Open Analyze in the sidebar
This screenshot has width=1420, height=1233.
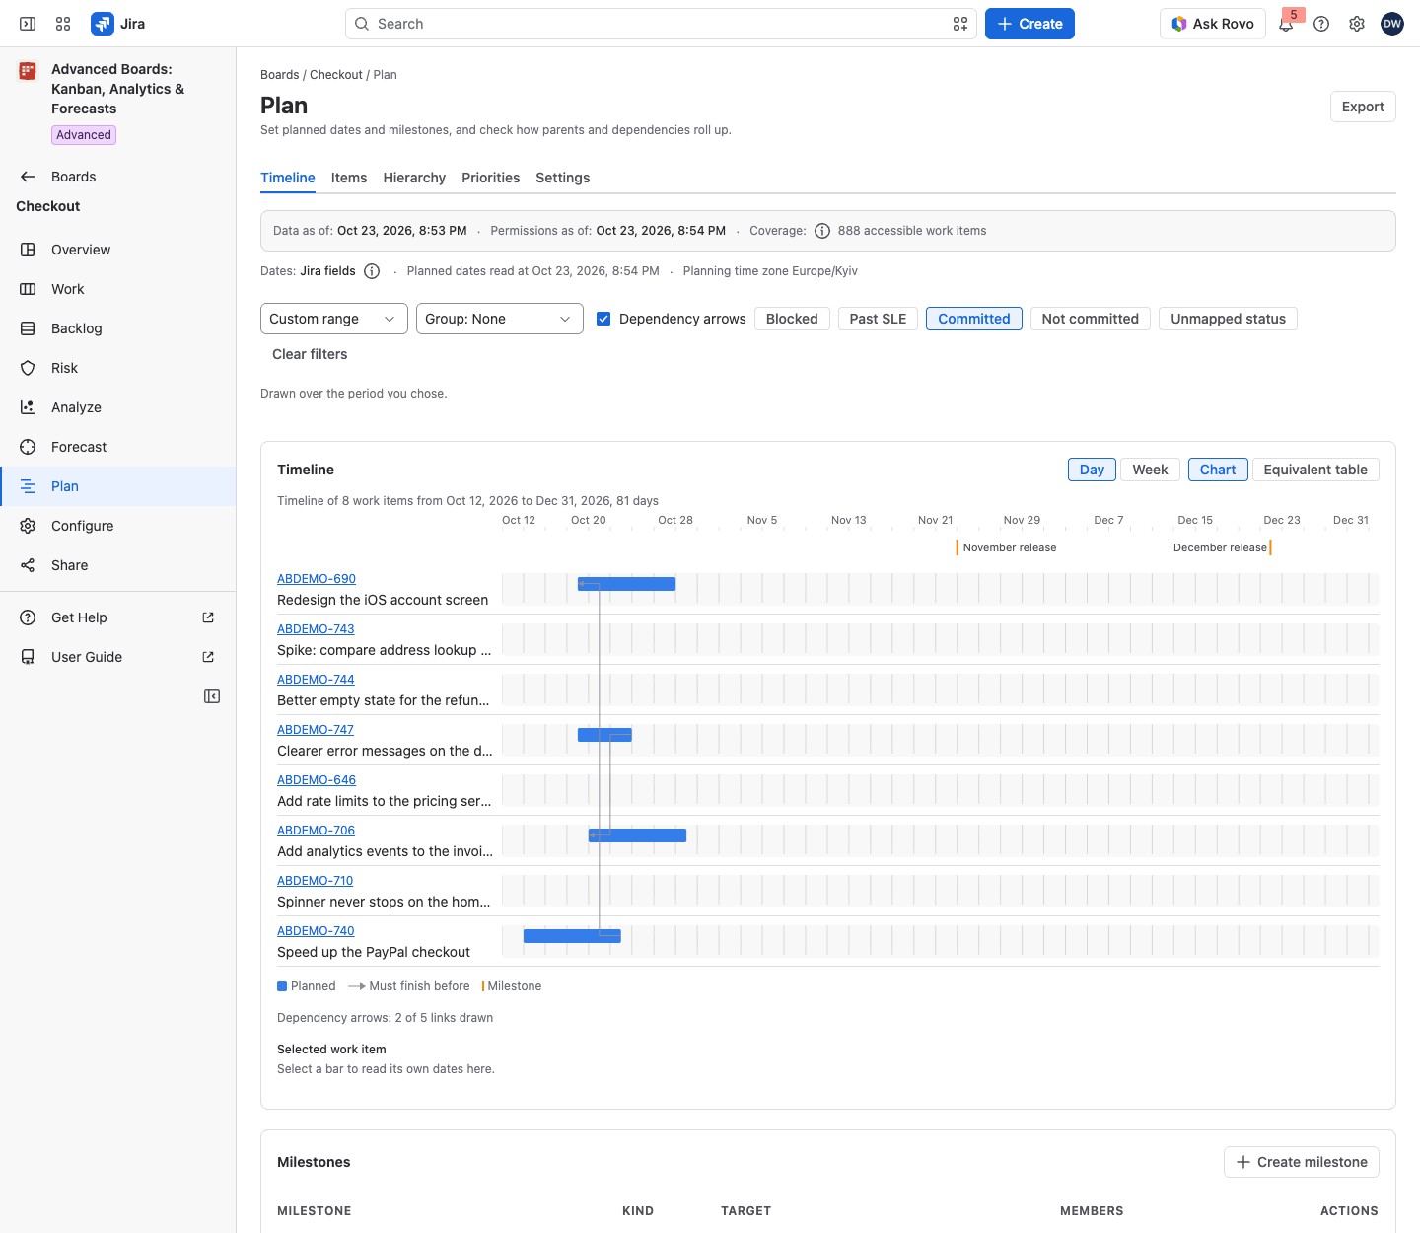click(x=118, y=407)
